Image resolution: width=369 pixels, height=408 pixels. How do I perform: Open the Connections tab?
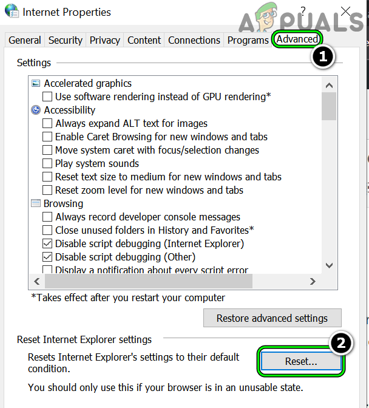pyautogui.click(x=194, y=40)
